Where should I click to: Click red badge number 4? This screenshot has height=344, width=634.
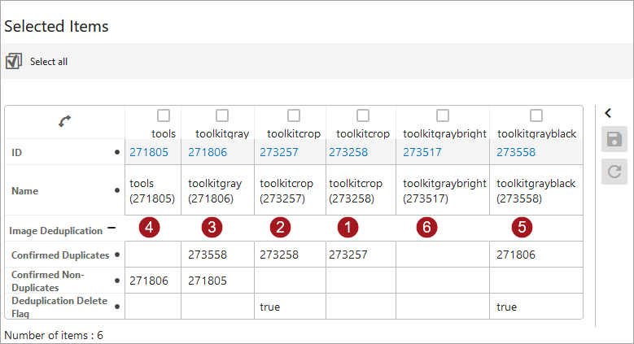[x=148, y=228]
